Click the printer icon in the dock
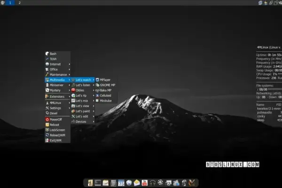Viewport: 282px width, 188px height. [168, 183]
